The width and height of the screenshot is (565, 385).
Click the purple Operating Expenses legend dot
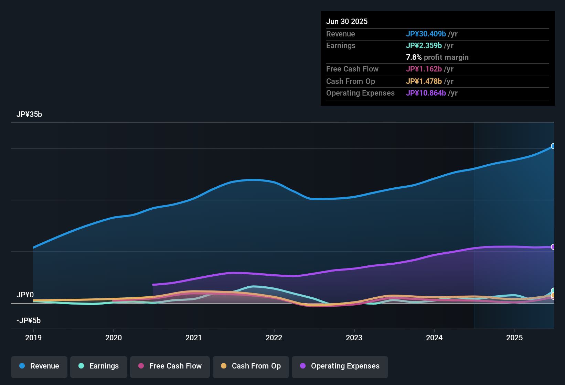[302, 366]
